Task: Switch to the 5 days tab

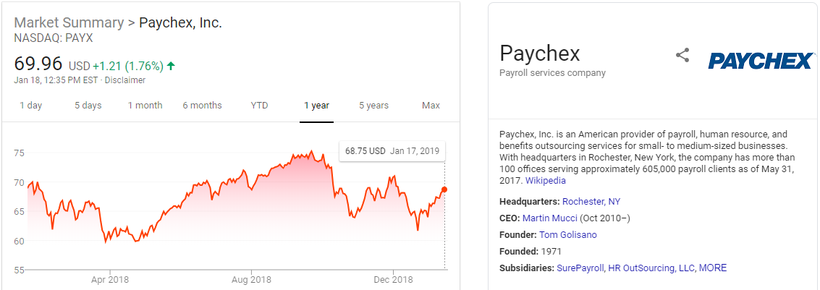Action: [88, 106]
